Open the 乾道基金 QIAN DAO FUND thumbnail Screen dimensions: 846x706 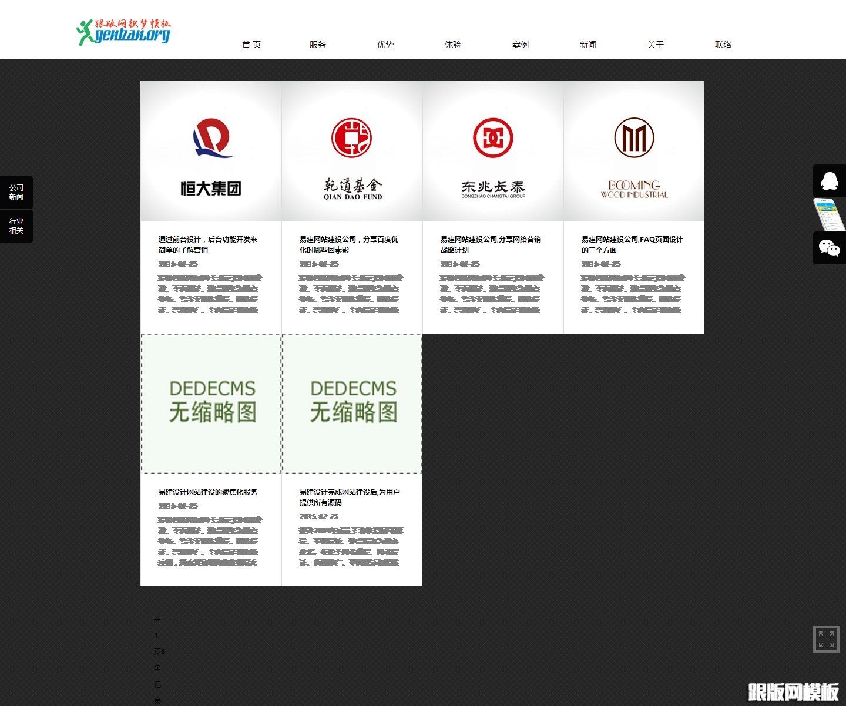pos(351,150)
